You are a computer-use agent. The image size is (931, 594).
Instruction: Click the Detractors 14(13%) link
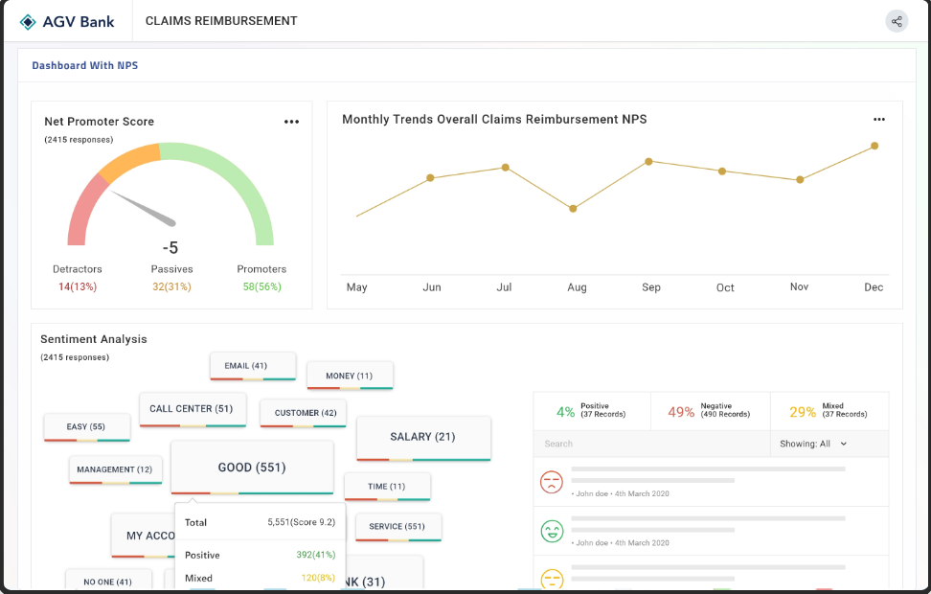77,286
